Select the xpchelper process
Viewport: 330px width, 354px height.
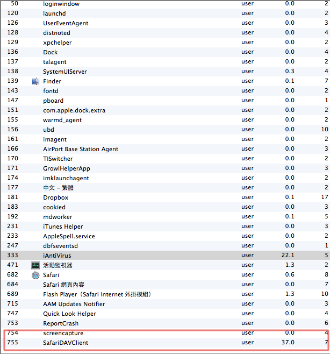[58, 43]
